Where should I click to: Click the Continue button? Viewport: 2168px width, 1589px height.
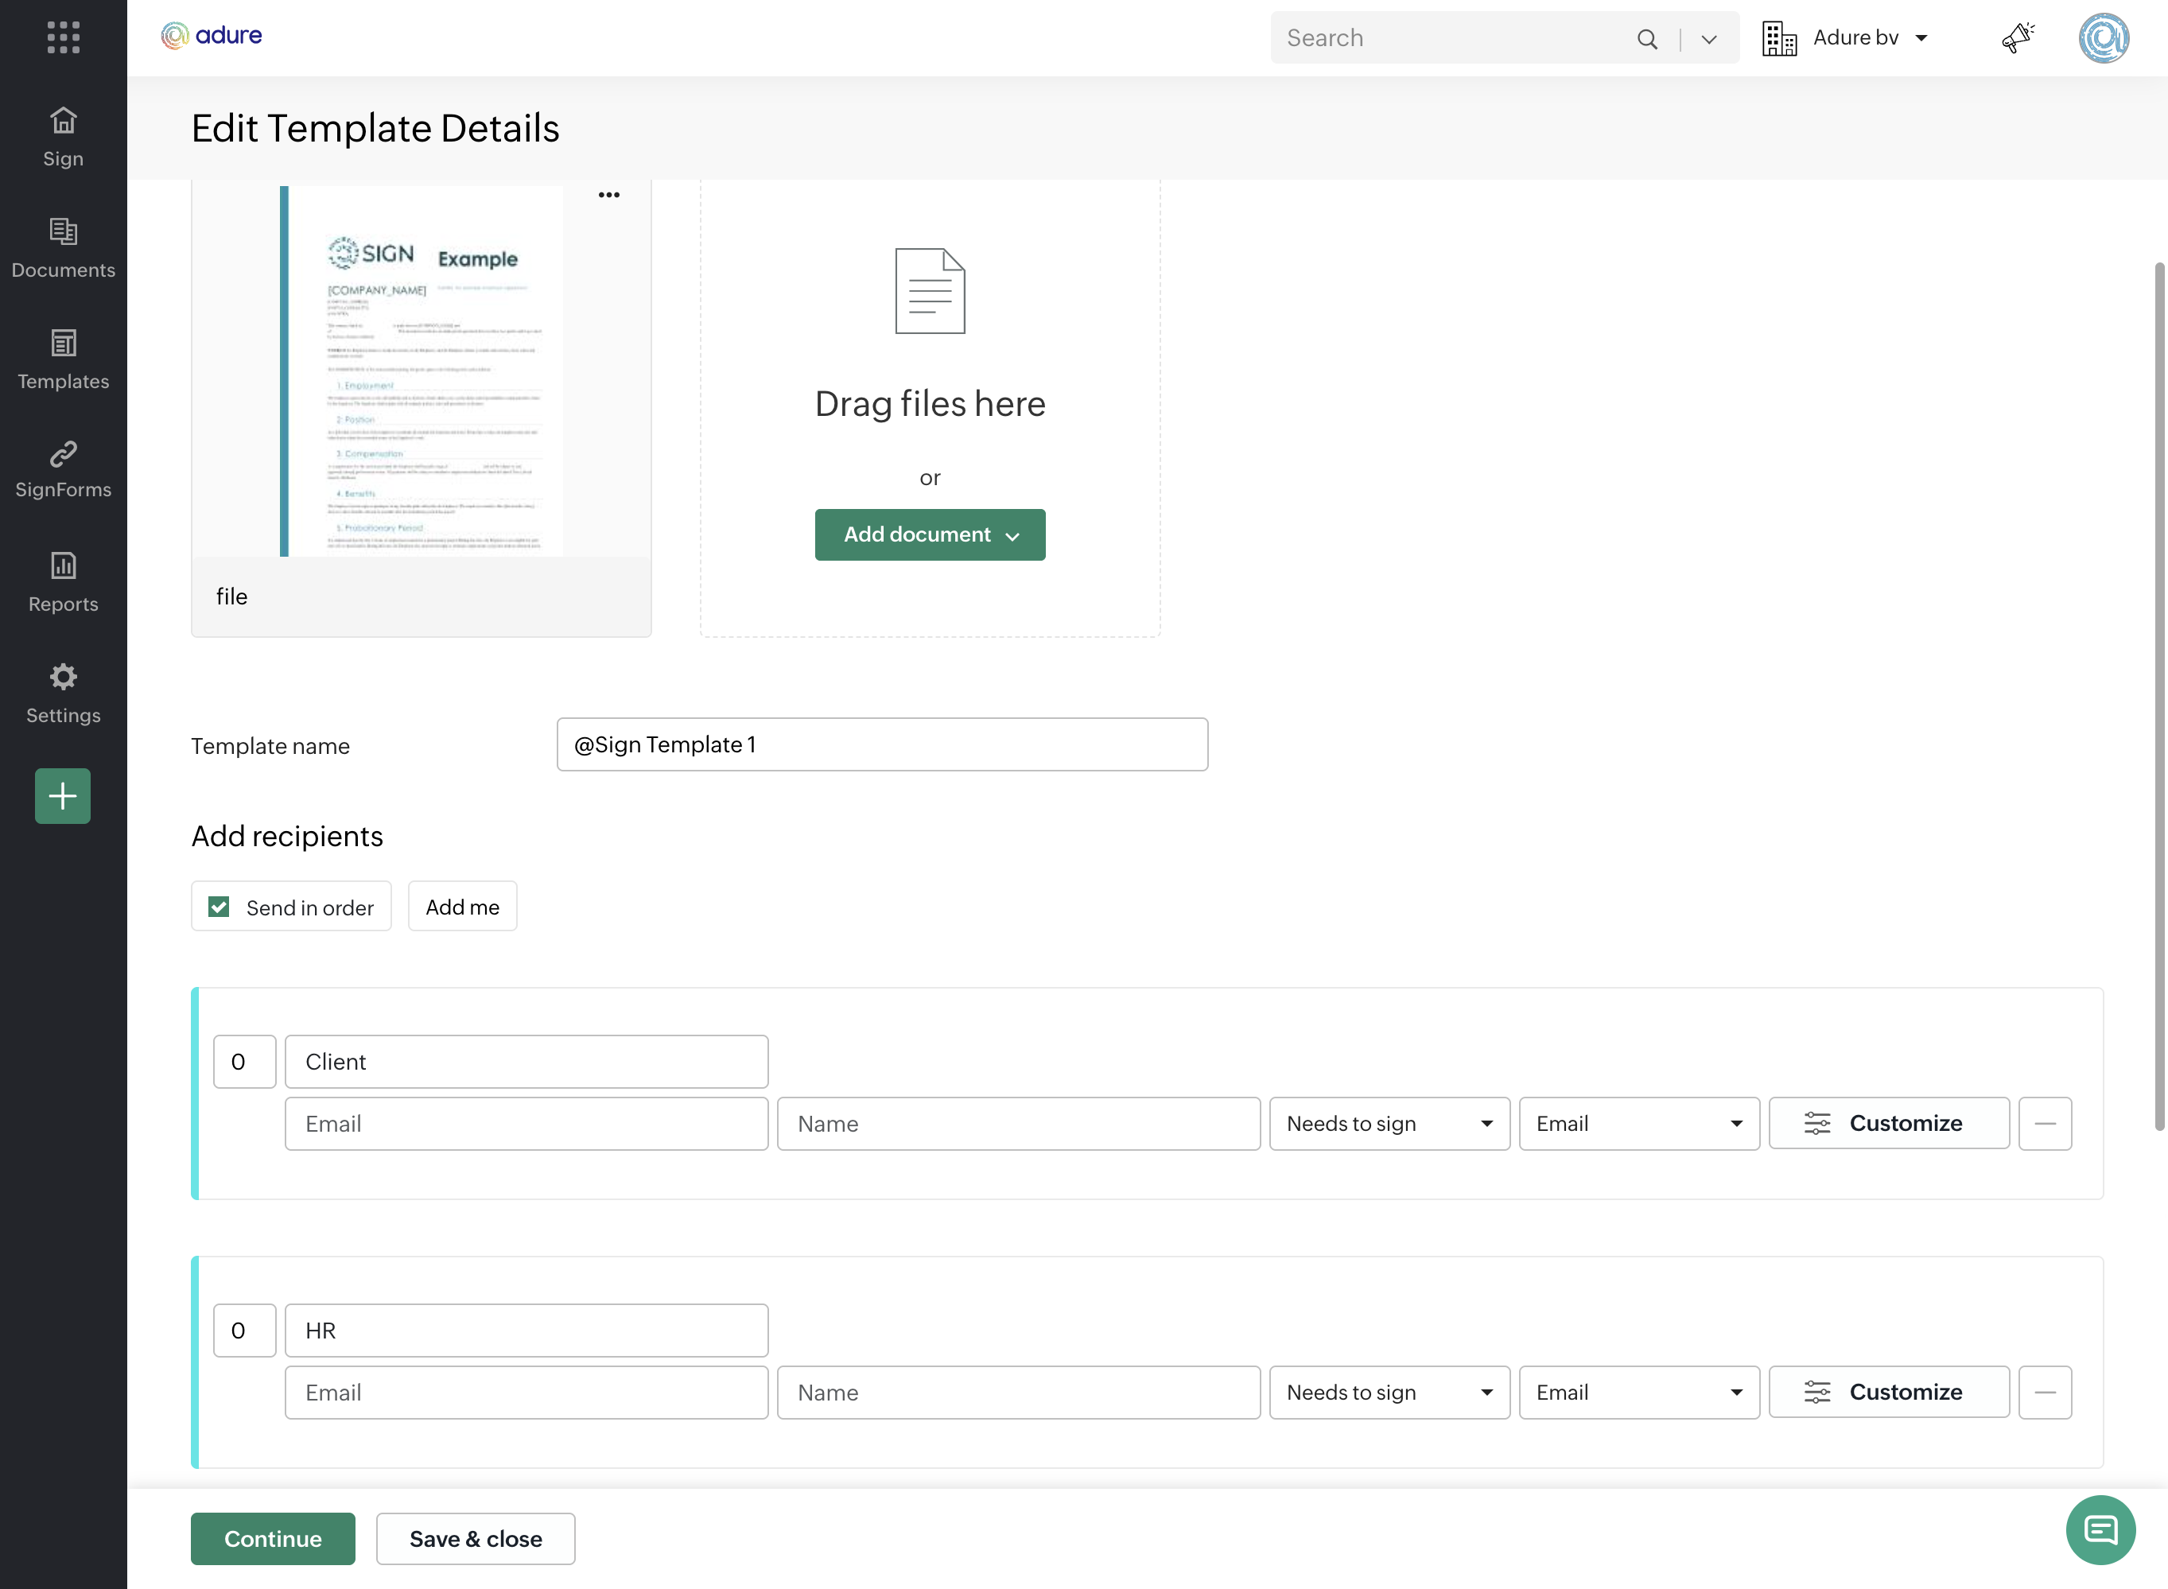click(272, 1538)
